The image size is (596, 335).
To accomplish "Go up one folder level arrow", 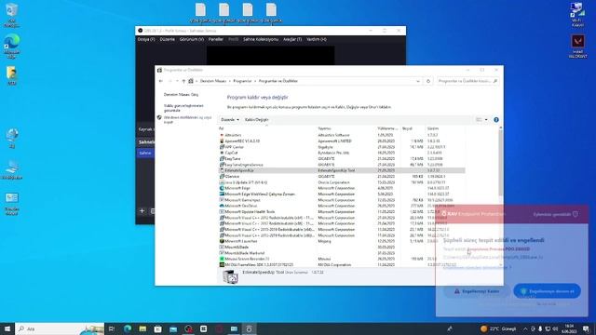I will tap(183, 81).
